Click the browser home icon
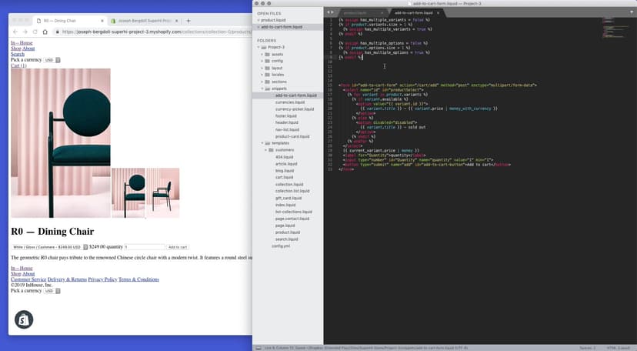The width and height of the screenshot is (637, 351). (x=45, y=32)
